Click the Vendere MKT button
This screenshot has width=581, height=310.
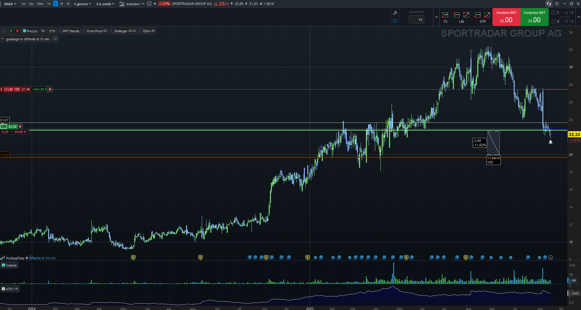[506, 17]
